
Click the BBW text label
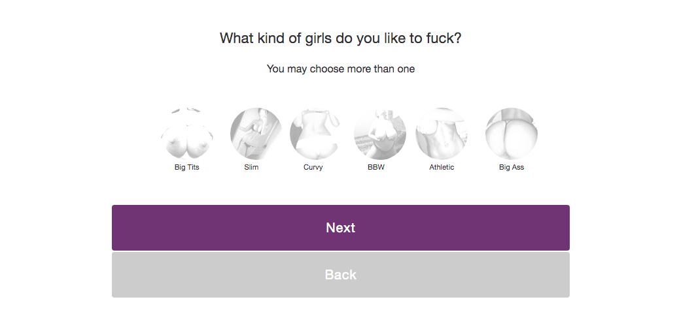(376, 167)
